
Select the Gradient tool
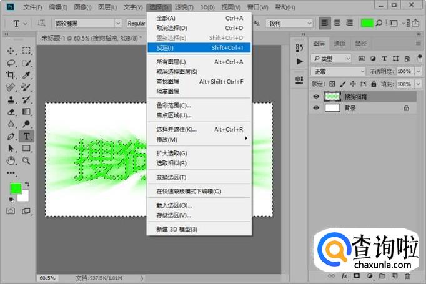point(26,112)
